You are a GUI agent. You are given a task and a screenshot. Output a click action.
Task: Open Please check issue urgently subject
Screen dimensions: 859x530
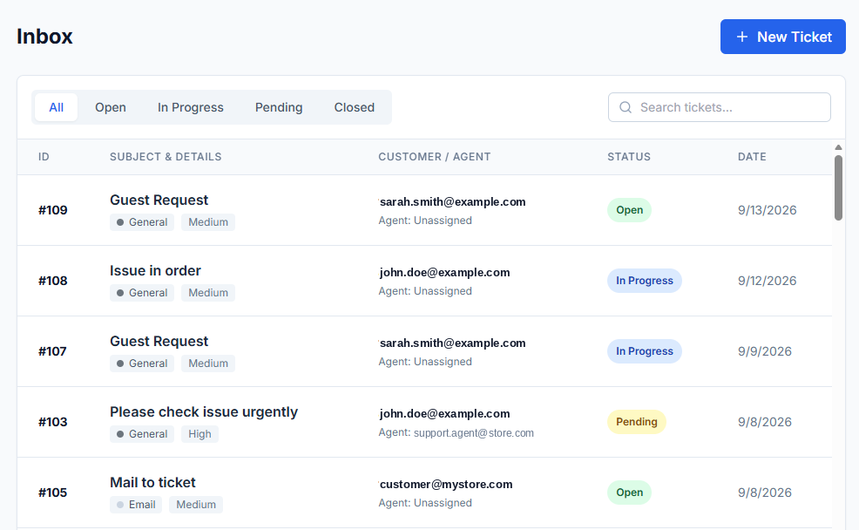[204, 412]
